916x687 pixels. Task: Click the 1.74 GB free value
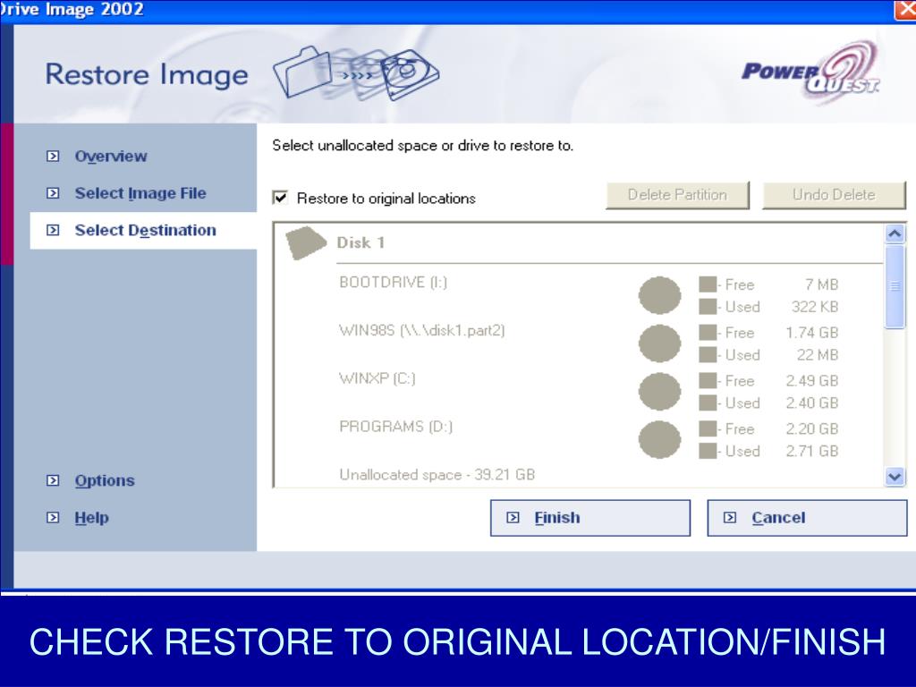[x=812, y=333]
